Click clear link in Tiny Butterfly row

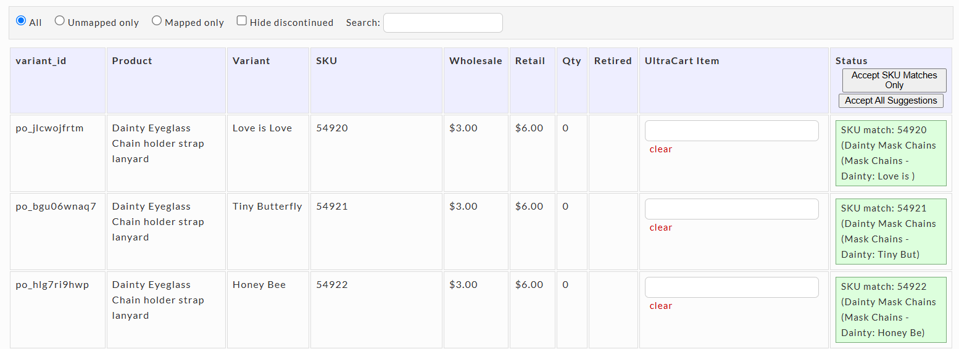click(x=661, y=228)
